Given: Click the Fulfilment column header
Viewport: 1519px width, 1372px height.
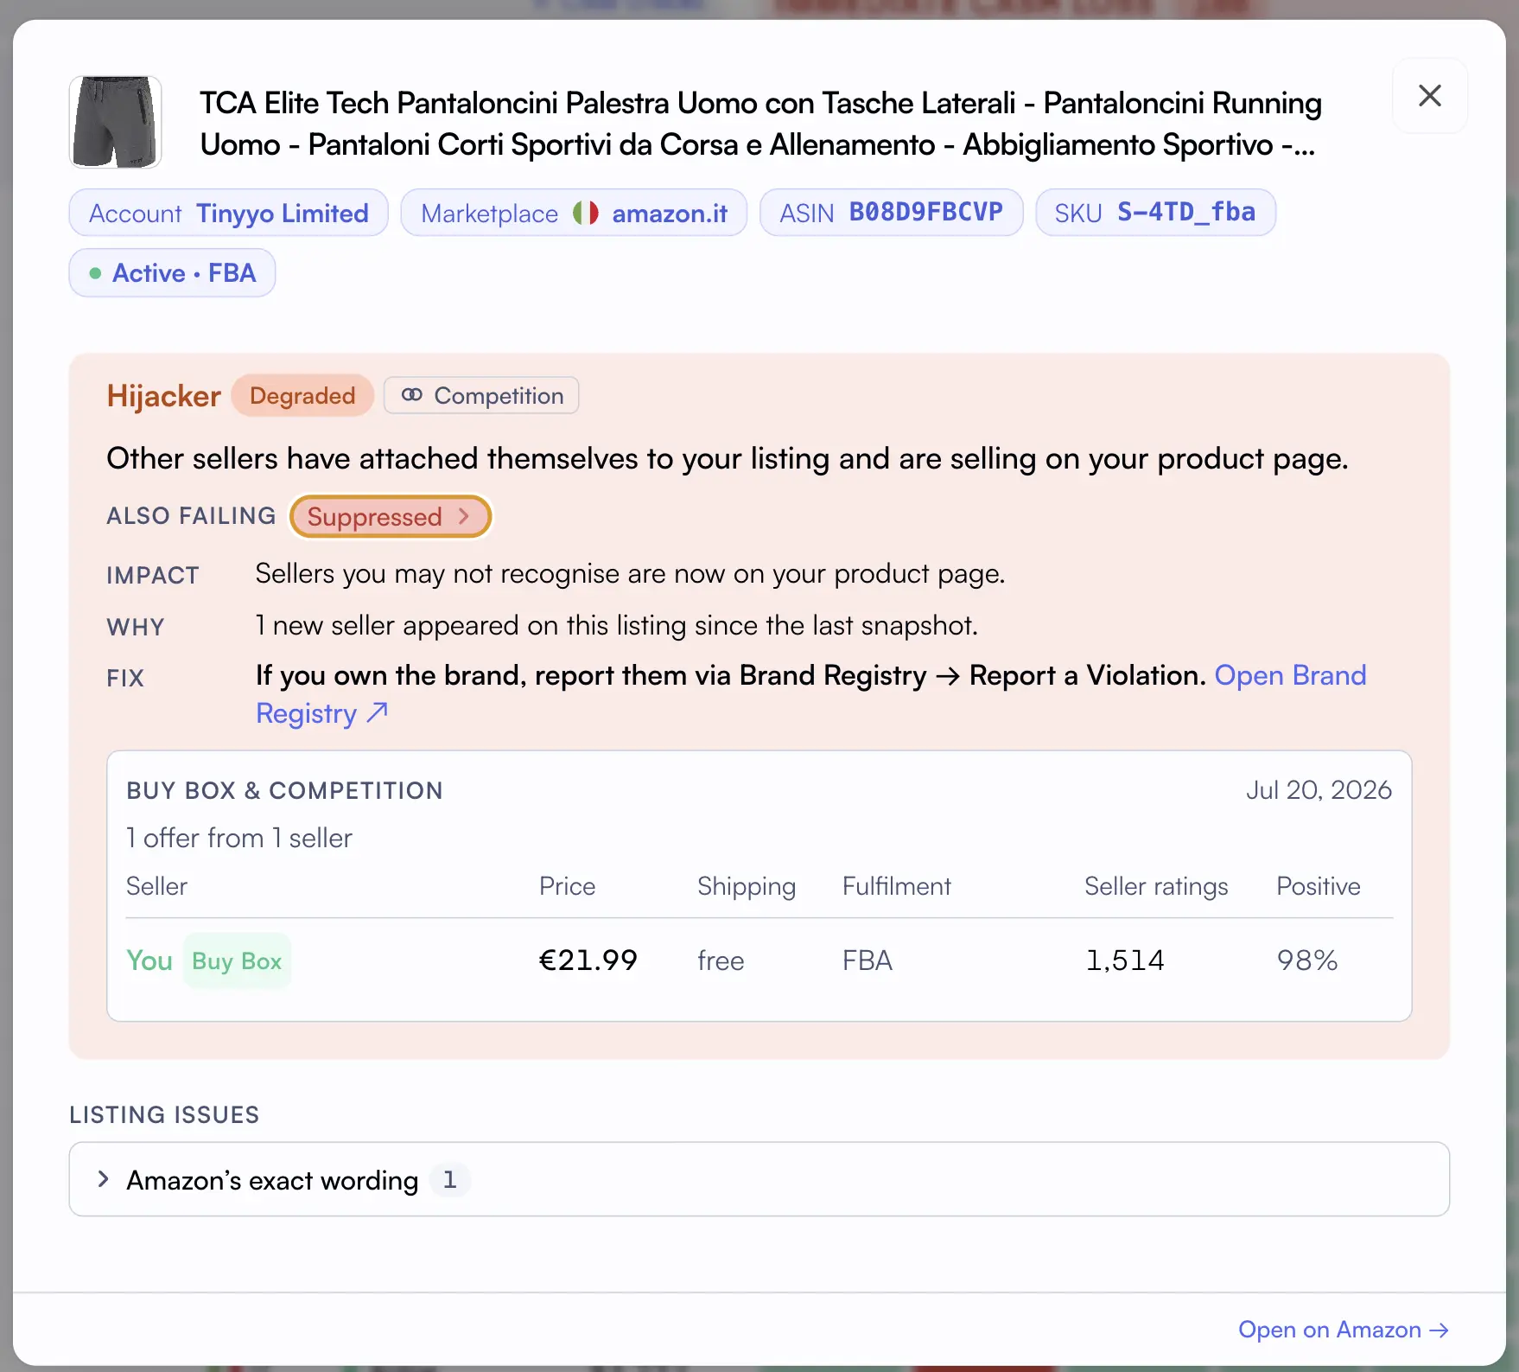Looking at the screenshot, I should [x=897, y=886].
